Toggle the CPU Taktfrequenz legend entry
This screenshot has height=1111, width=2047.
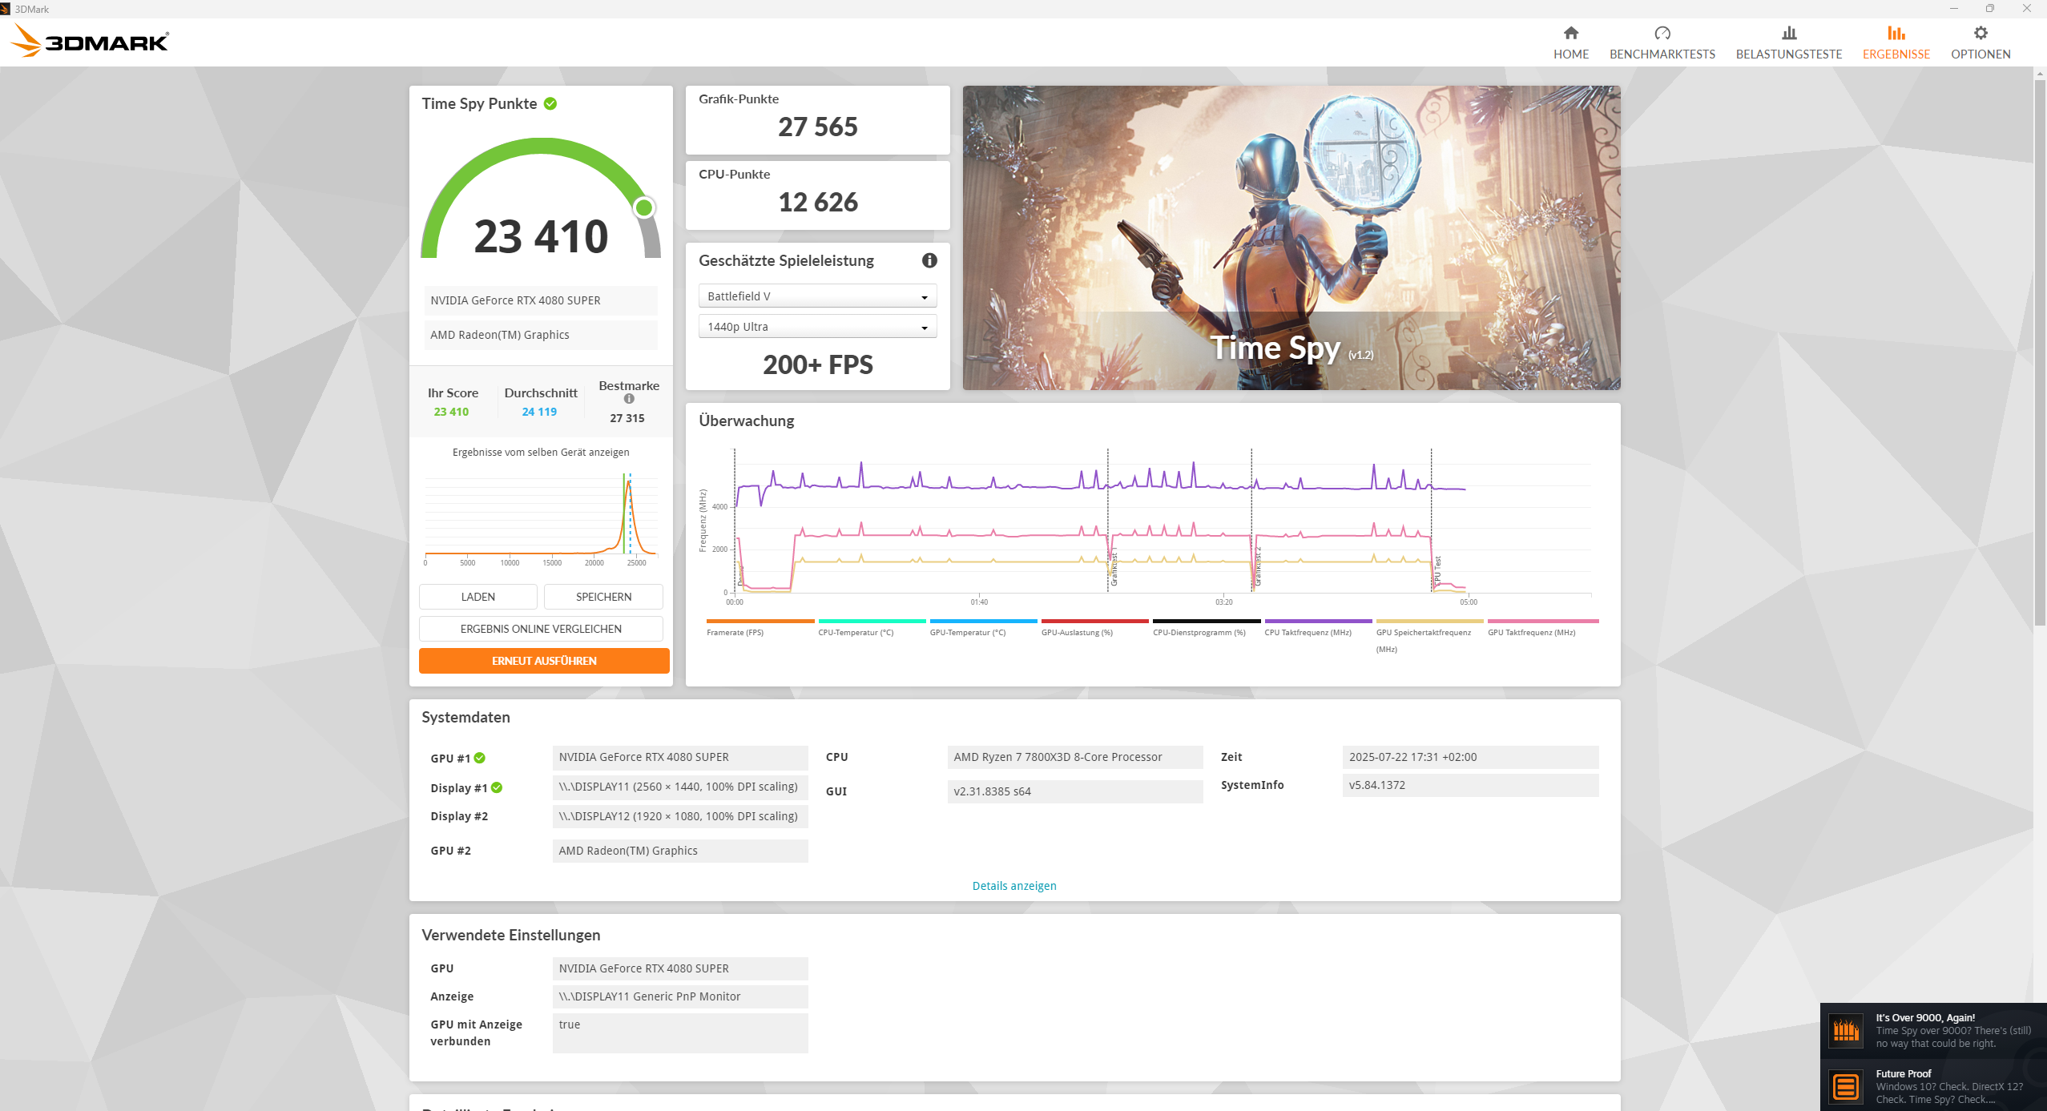1308,632
